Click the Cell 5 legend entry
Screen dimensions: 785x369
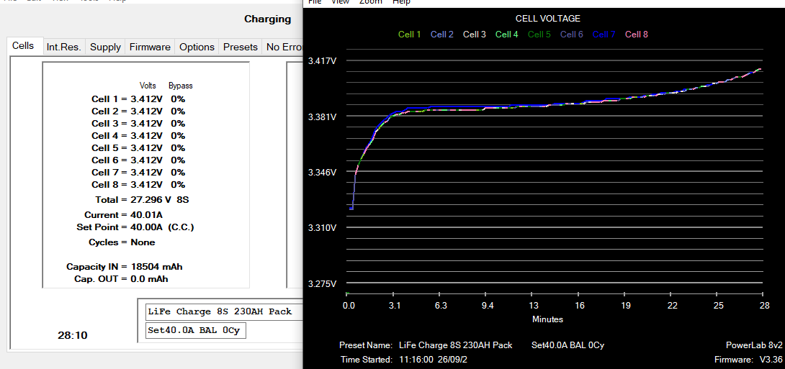coord(539,34)
